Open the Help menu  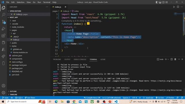click(x=54, y=2)
